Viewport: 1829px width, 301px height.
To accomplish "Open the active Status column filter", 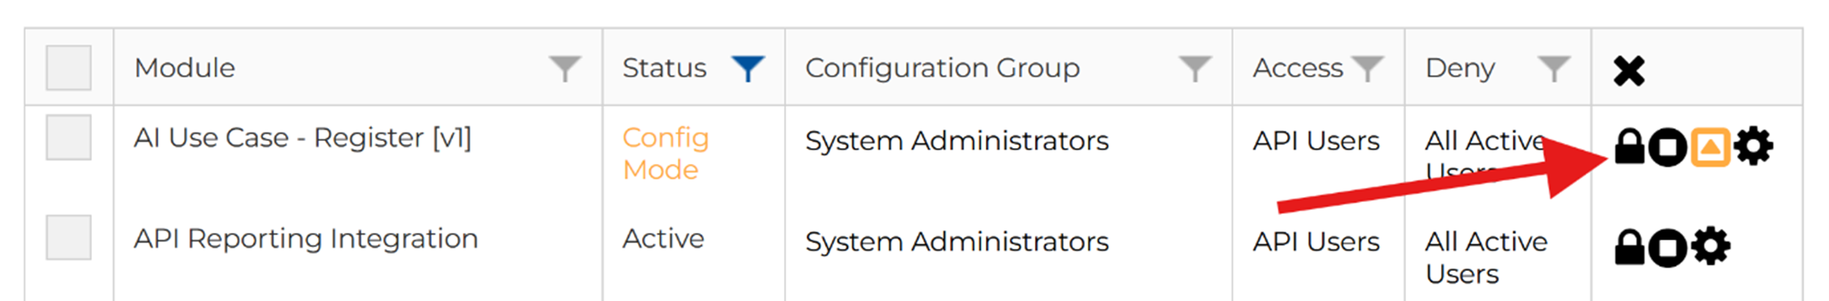I will tap(748, 69).
